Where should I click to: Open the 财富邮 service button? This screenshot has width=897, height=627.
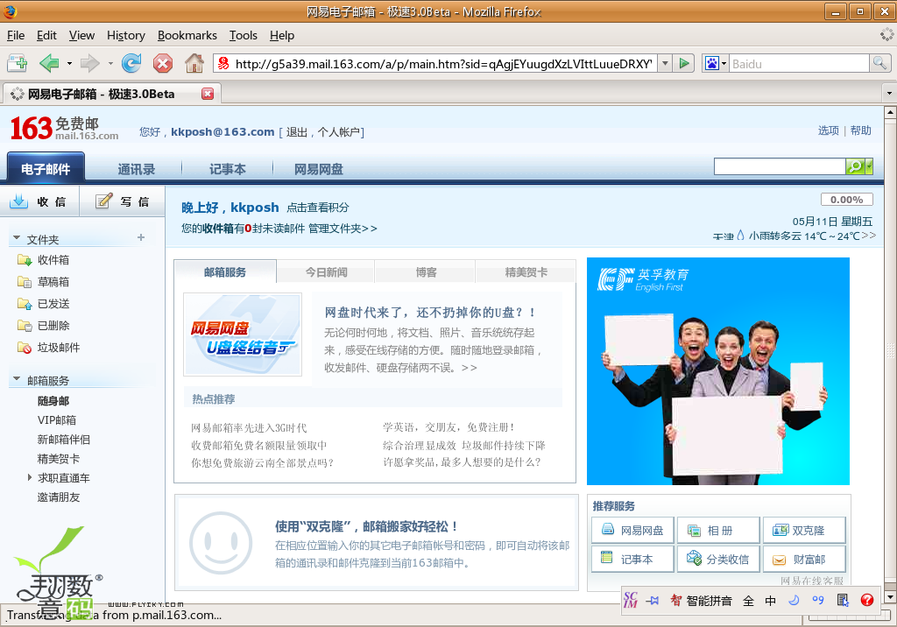804,559
